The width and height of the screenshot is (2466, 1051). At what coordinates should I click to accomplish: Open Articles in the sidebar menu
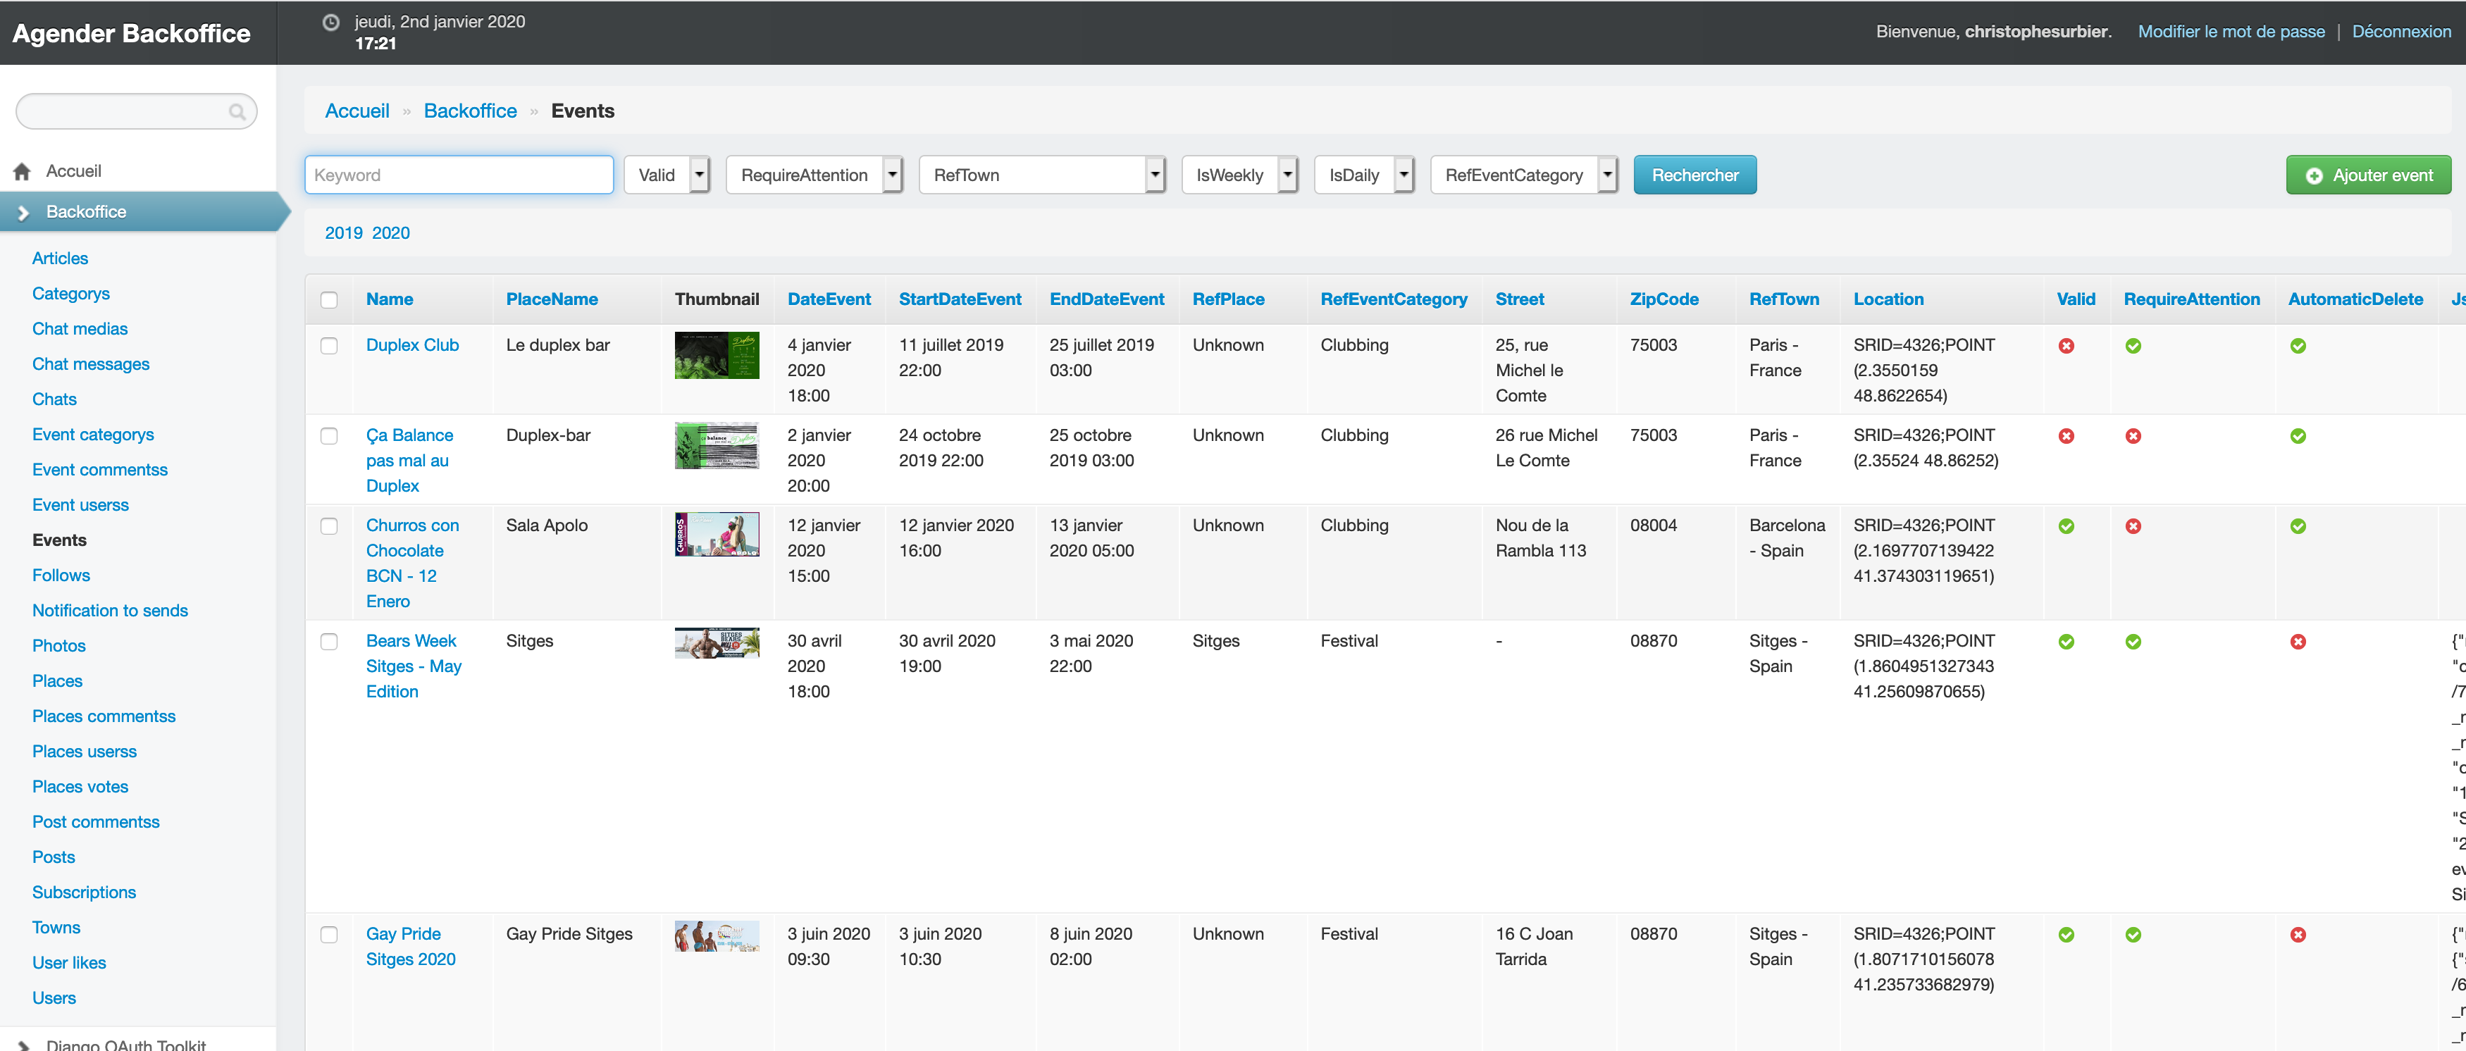59,259
